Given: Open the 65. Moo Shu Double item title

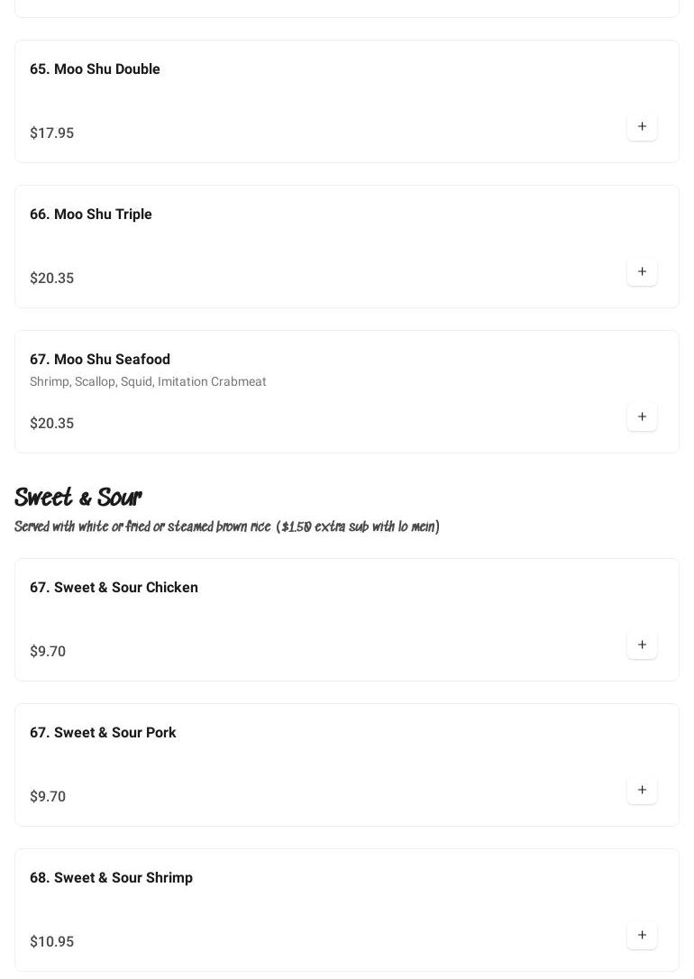Looking at the screenshot, I should tap(95, 69).
